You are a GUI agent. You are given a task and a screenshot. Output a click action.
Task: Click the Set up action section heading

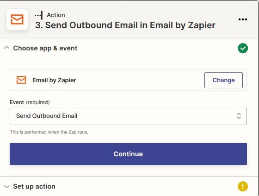click(34, 186)
